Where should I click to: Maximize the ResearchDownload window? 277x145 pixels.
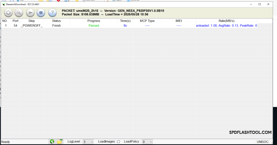[x=259, y=4]
